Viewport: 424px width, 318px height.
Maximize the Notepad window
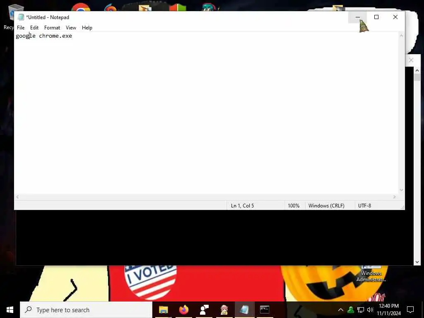click(x=376, y=17)
